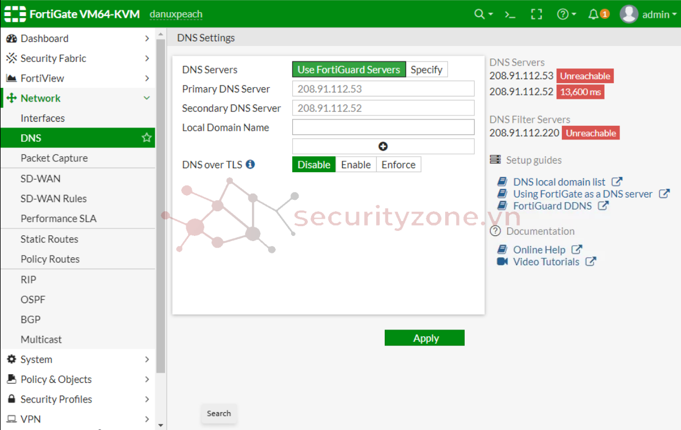Click the Network cross-arrows icon

(x=12, y=98)
